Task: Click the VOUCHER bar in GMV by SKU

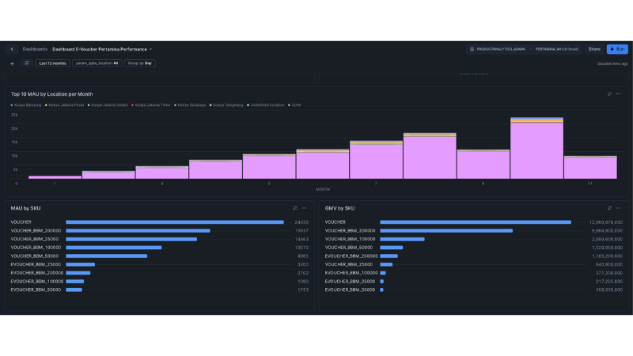Action: tap(476, 222)
